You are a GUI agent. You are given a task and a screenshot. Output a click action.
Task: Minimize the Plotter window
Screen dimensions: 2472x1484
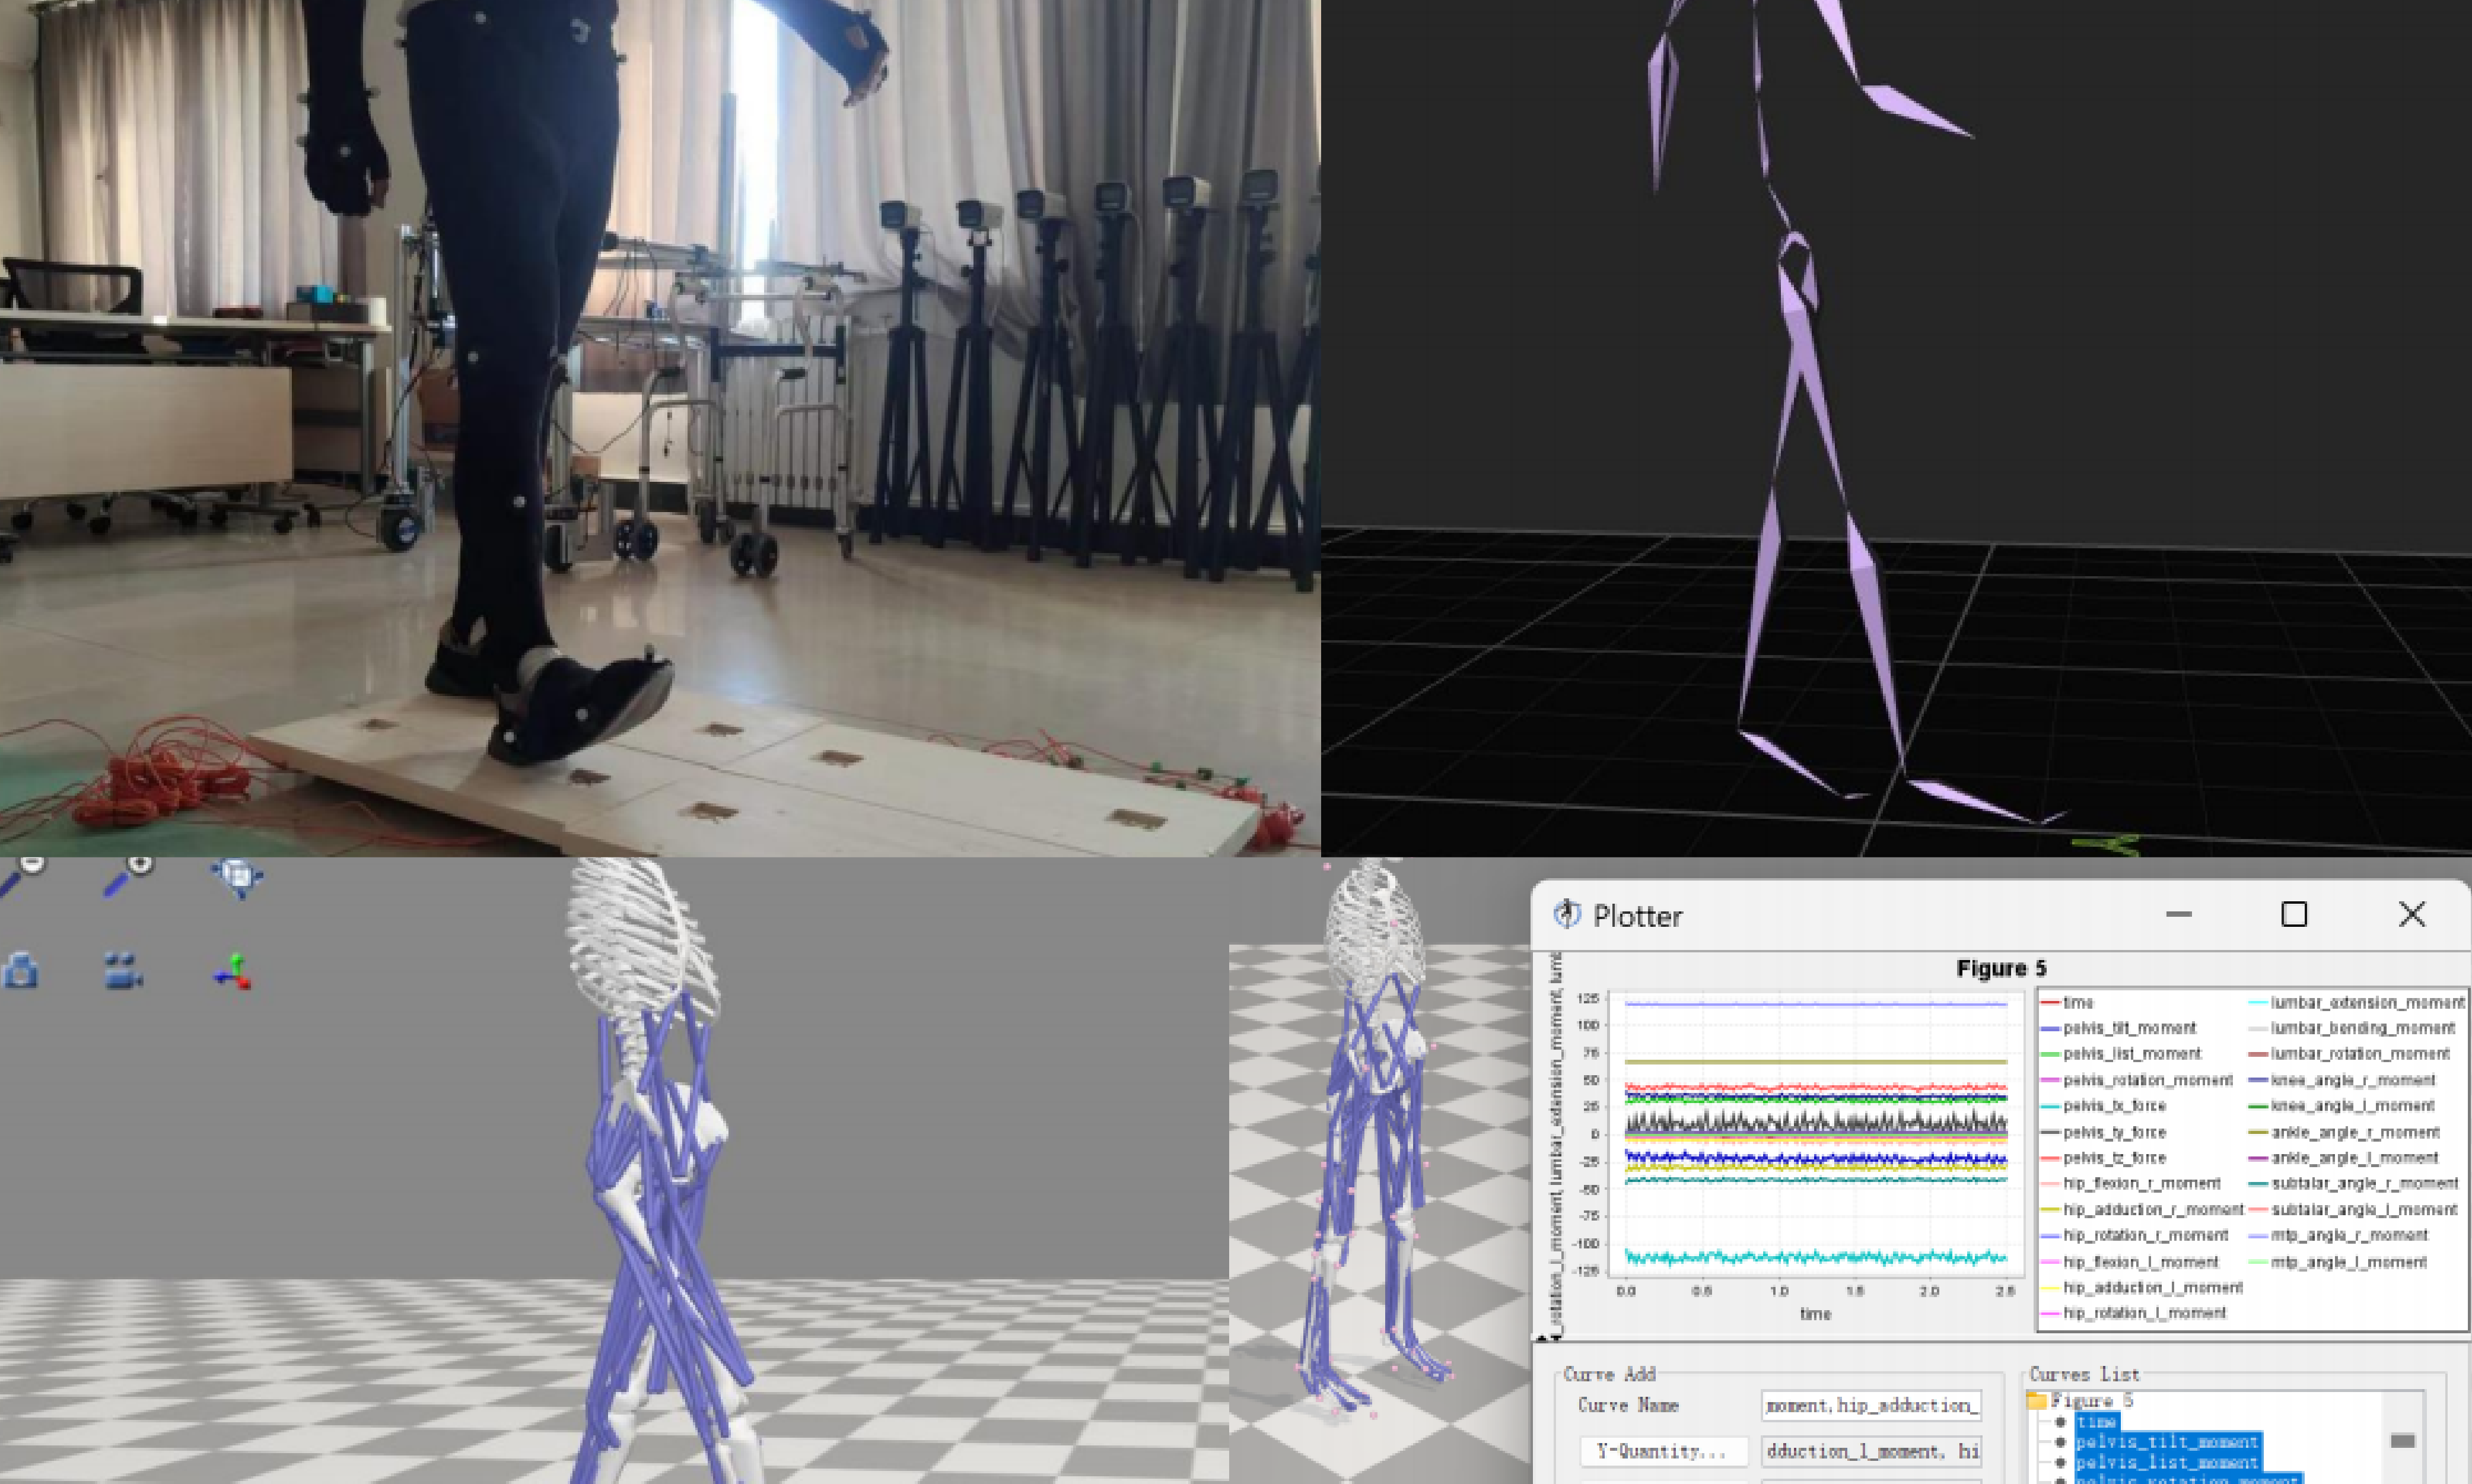[x=2179, y=914]
